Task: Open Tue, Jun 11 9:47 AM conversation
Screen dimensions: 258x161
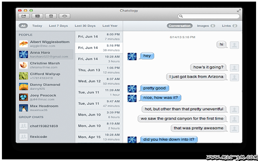Action: [99, 104]
